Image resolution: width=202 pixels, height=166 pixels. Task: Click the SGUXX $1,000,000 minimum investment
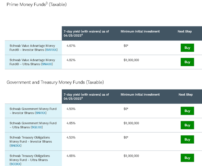(x=131, y=123)
